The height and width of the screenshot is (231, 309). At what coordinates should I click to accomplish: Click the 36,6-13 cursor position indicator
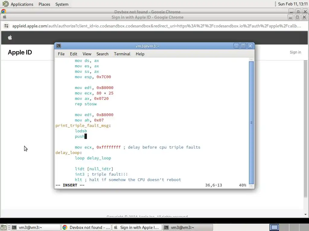213,185
